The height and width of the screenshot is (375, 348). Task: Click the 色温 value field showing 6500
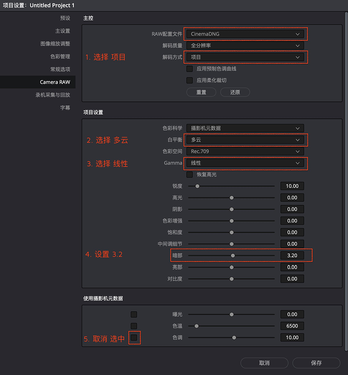tap(292, 326)
